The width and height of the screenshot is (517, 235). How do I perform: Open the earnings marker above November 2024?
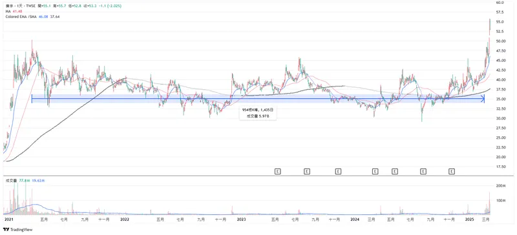pyautogui.click(x=452, y=171)
